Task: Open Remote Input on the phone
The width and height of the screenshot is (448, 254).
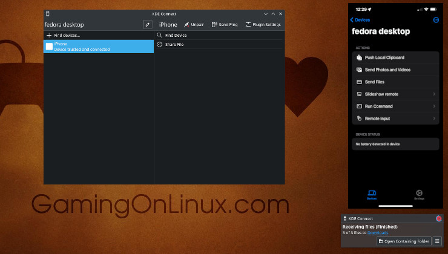Action: 395,119
